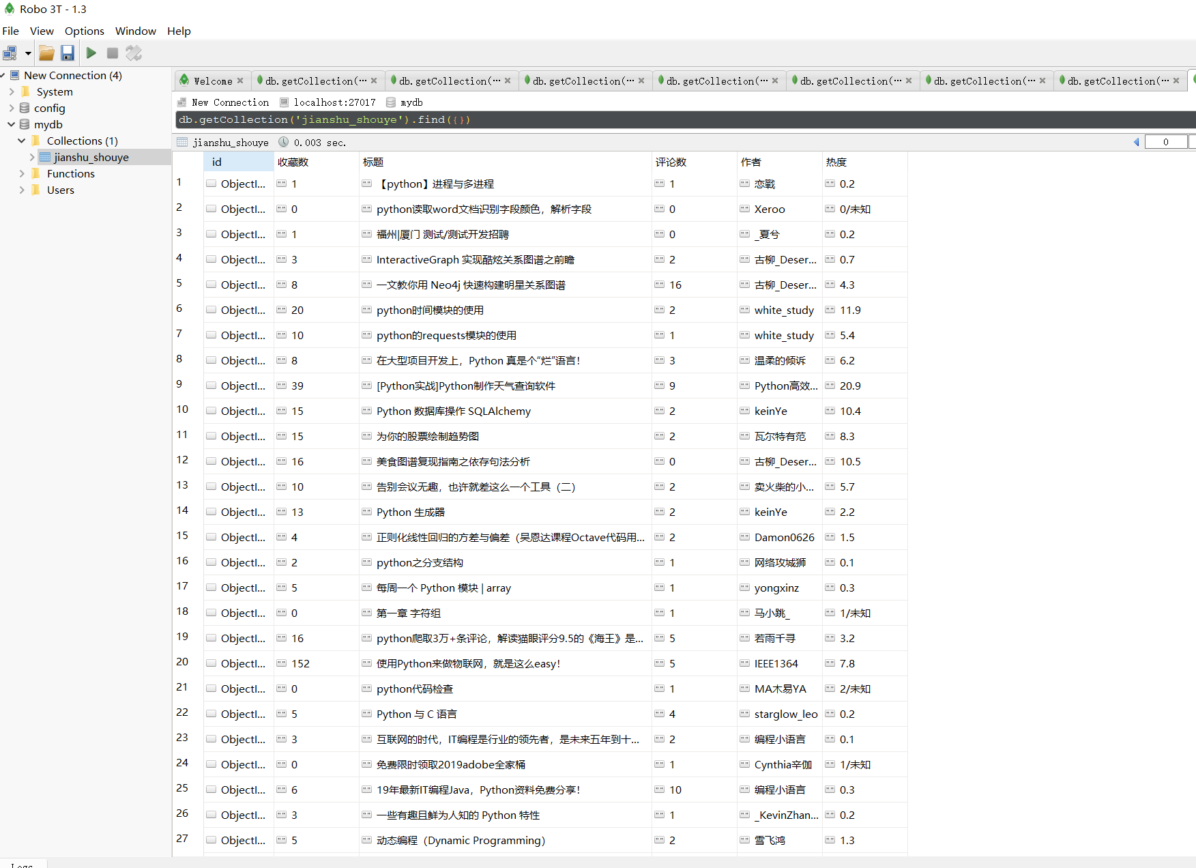Viewport: 1196px width, 868px height.
Task: Click the Rotate output toolbar icon
Action: coord(134,53)
